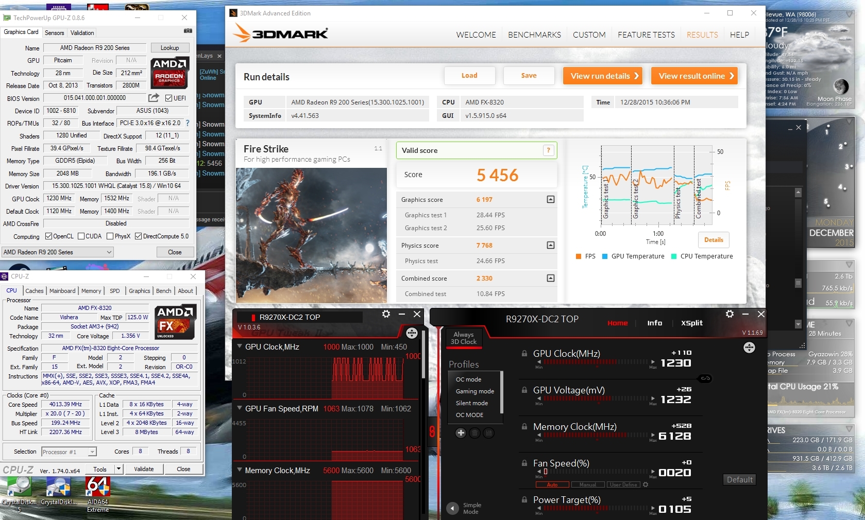Add a new profile with plus icon
Image resolution: width=865 pixels, height=520 pixels.
461,433
